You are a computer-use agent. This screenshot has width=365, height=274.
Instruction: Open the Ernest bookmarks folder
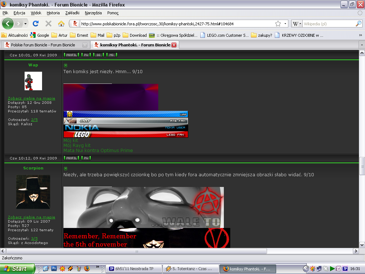coord(79,35)
